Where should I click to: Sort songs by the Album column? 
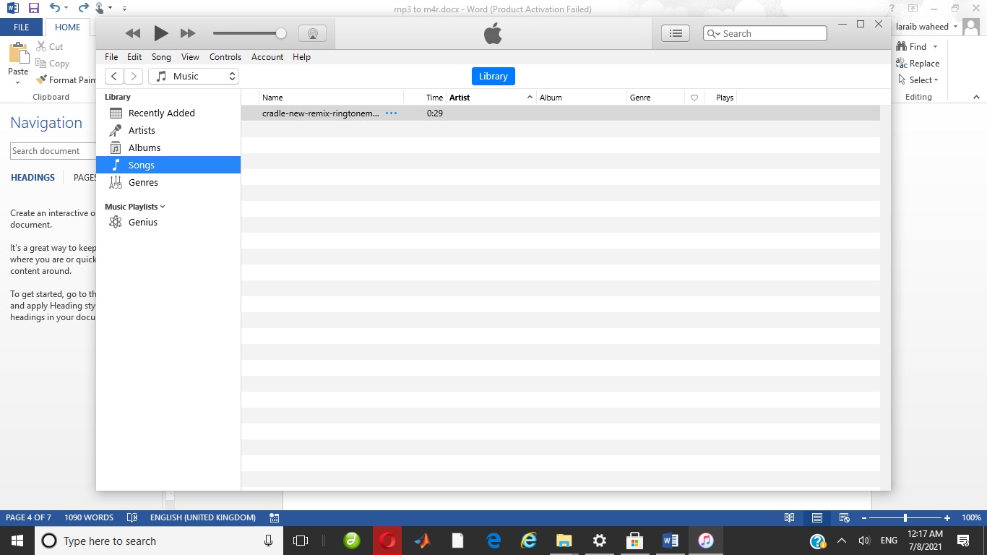(582, 98)
